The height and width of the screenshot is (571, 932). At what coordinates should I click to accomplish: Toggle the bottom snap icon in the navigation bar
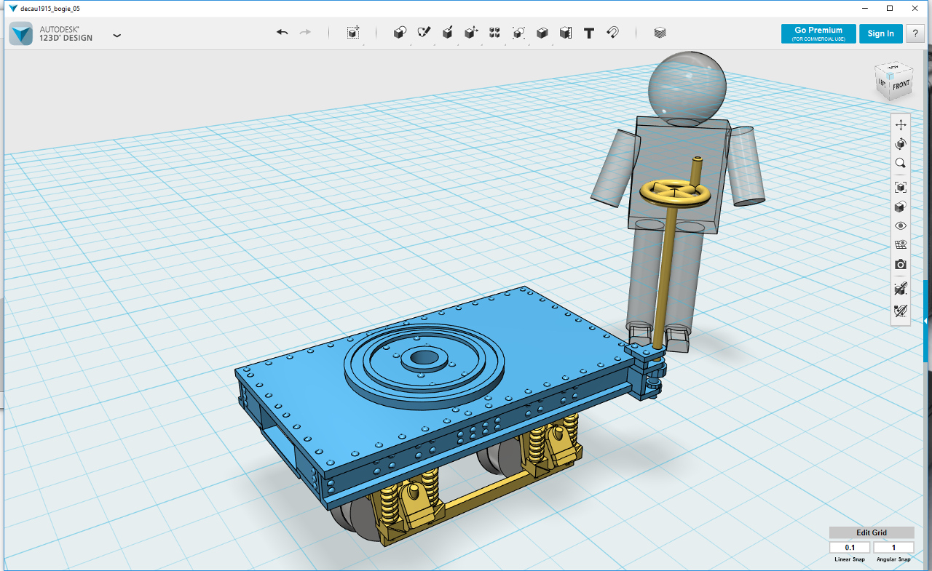pos(901,311)
